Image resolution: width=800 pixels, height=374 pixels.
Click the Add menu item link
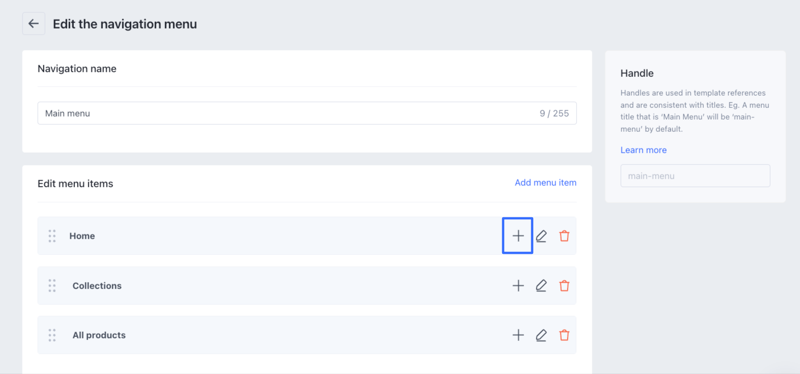[x=545, y=183]
